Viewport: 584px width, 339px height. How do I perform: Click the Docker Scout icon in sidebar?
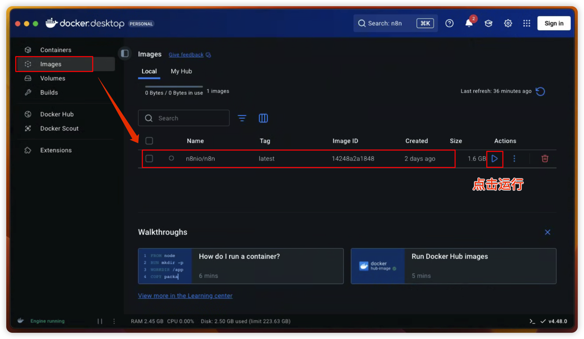click(x=28, y=128)
